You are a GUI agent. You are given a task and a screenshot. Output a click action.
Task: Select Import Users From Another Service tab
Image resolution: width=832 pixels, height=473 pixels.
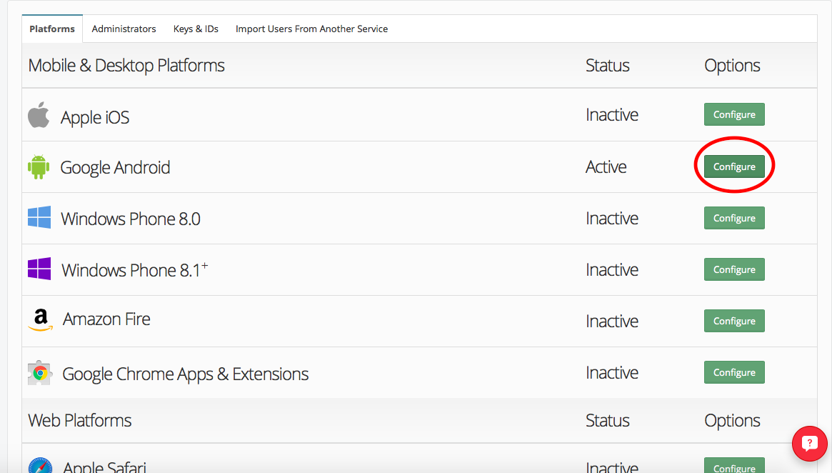(x=311, y=29)
